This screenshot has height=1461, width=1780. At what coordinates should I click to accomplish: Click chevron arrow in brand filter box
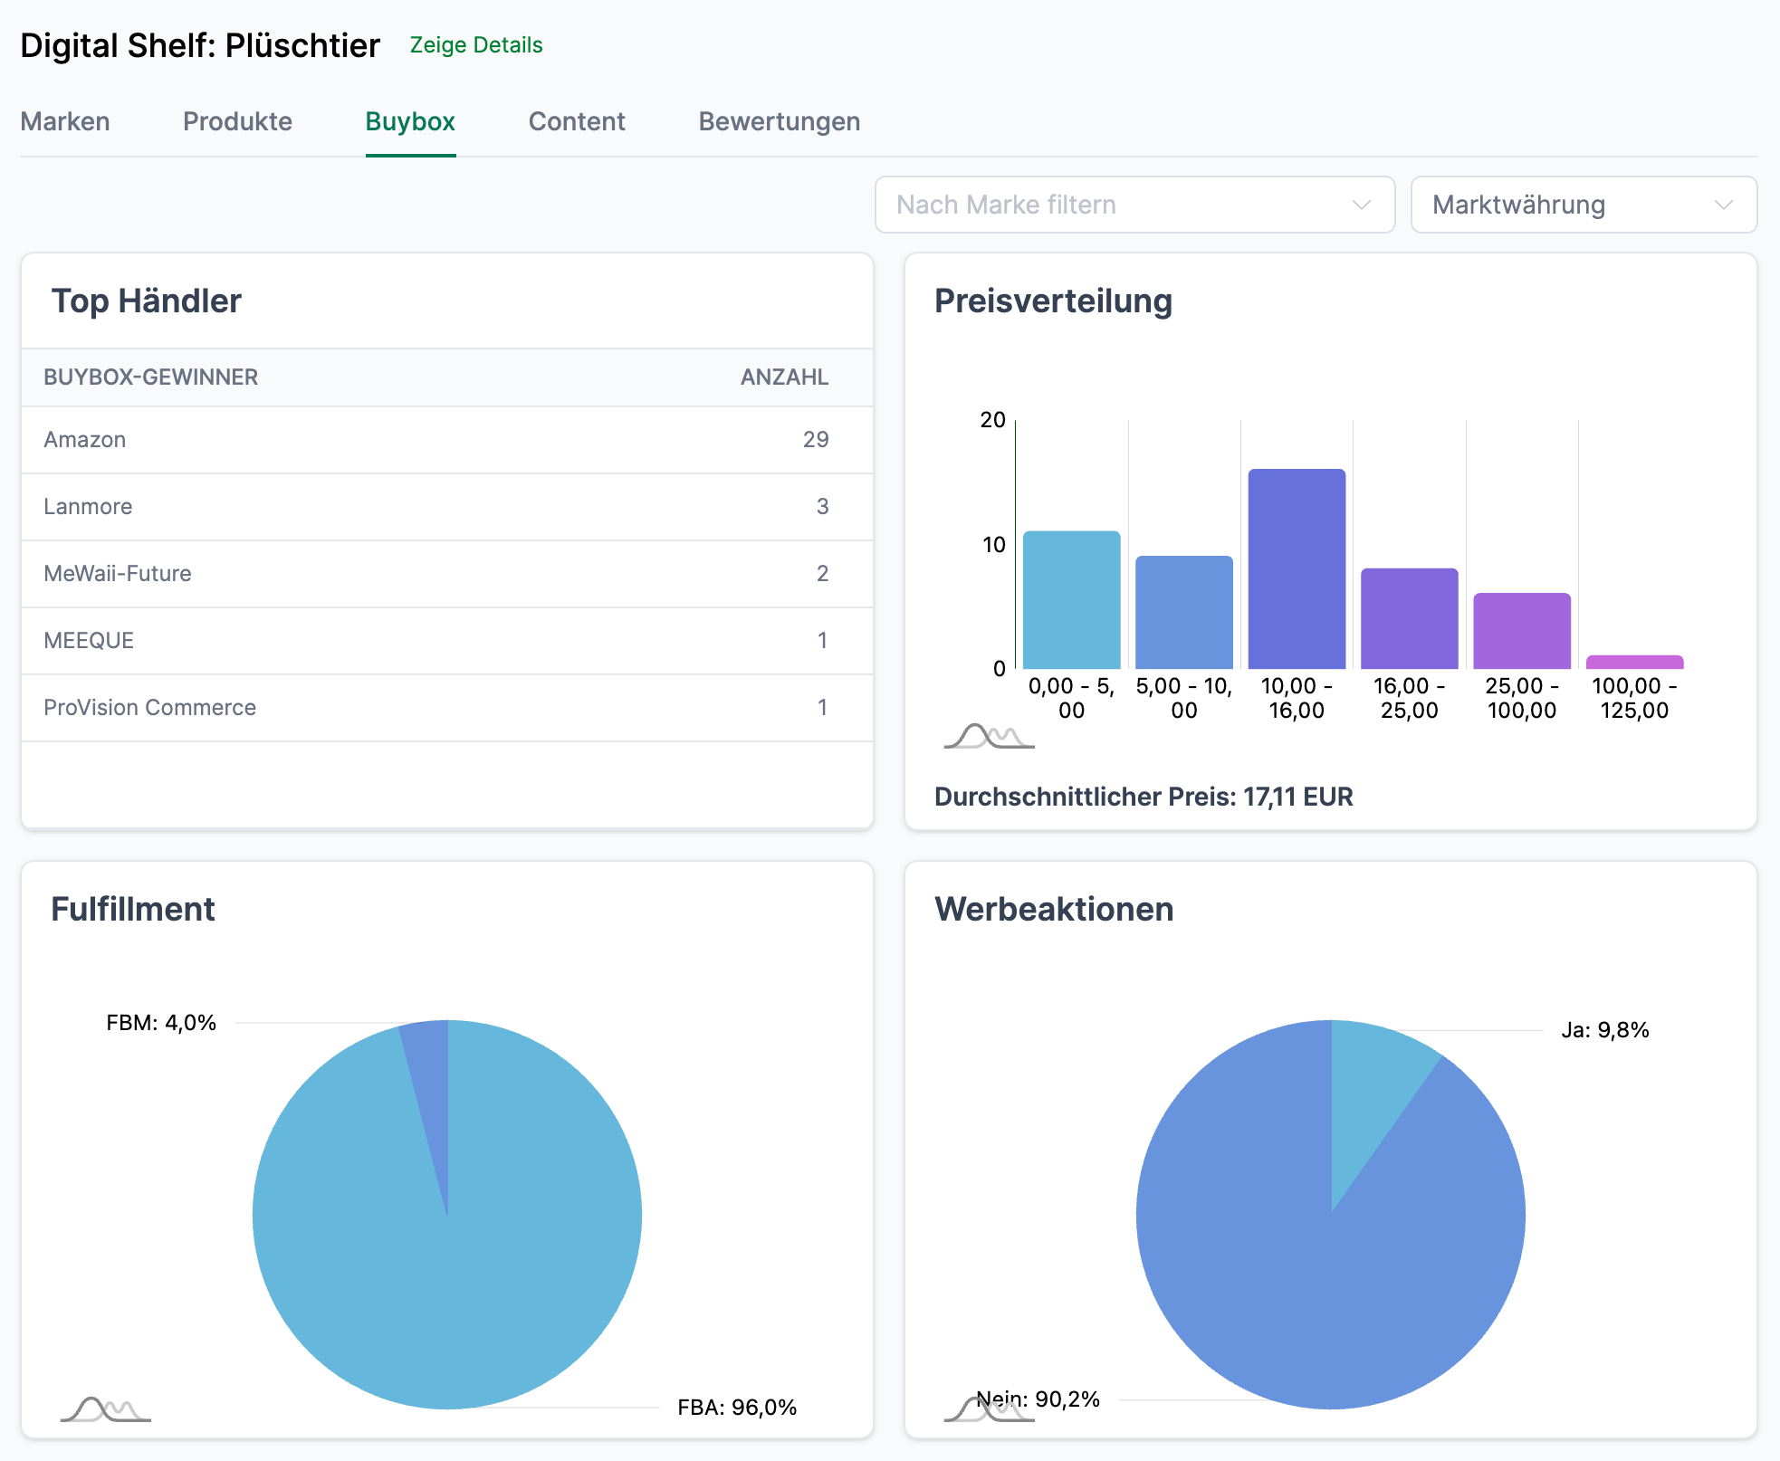1361,205
